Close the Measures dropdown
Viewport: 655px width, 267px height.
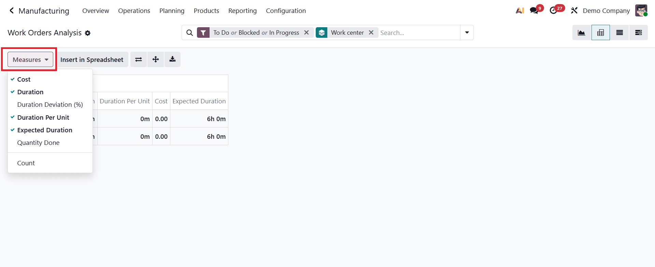[x=30, y=60]
